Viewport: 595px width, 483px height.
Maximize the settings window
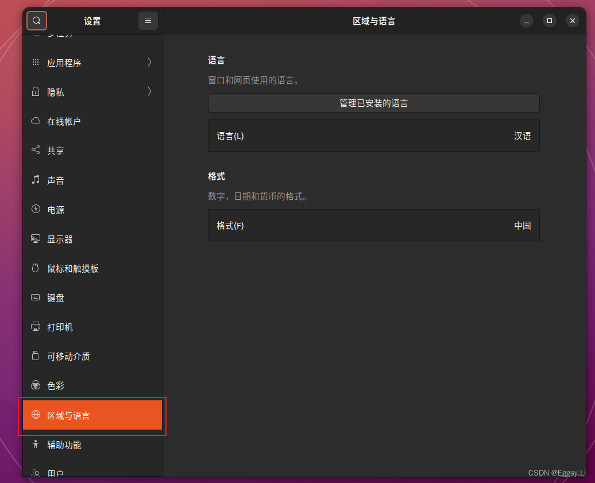550,21
